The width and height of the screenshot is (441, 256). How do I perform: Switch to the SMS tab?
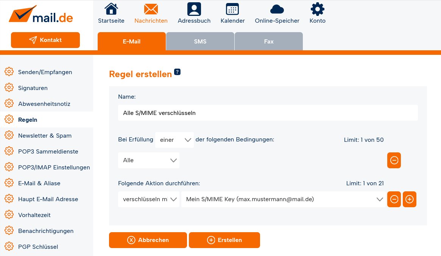200,42
